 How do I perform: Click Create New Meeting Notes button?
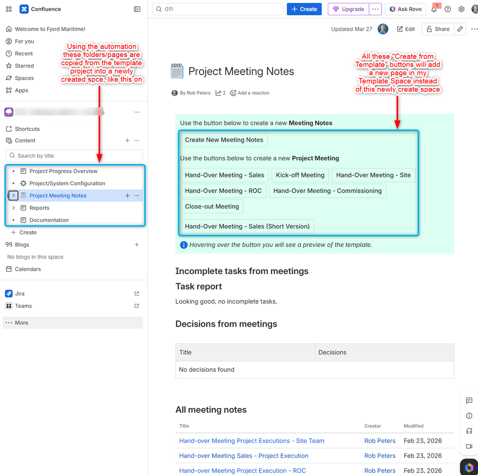[224, 140]
